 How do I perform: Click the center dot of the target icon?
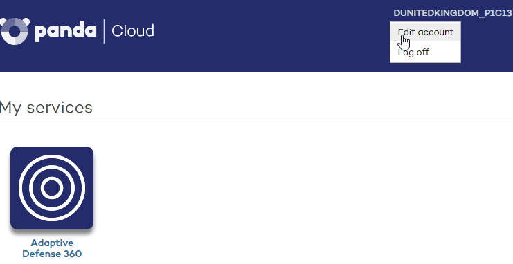(52, 188)
